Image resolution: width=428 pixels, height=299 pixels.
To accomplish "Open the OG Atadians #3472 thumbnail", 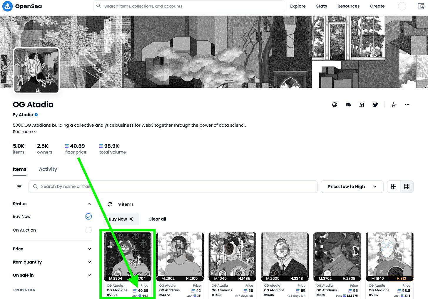I will coord(180,257).
